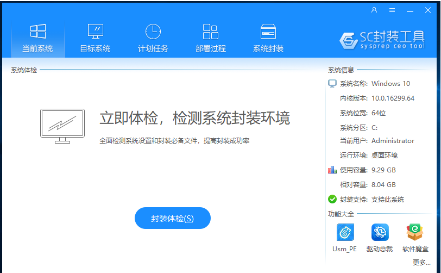Click the 系统分区 value C:
Viewport: 441px width, 273px height.
tap(374, 128)
